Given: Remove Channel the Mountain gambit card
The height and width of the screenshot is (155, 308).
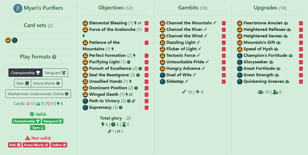Looking at the screenshot, I should pyautogui.click(x=224, y=23).
